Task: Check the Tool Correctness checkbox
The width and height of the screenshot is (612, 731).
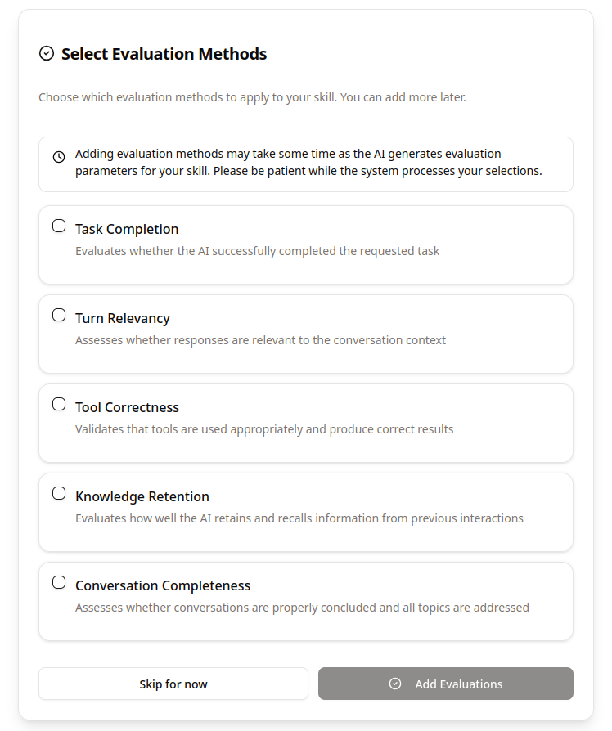Action: (58, 403)
